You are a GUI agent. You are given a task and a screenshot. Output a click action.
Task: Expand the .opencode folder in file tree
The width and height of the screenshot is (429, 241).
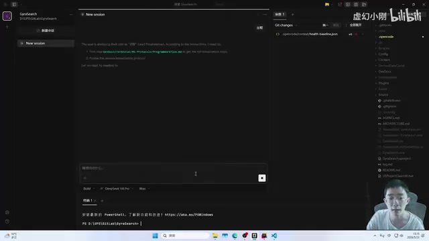(386, 37)
